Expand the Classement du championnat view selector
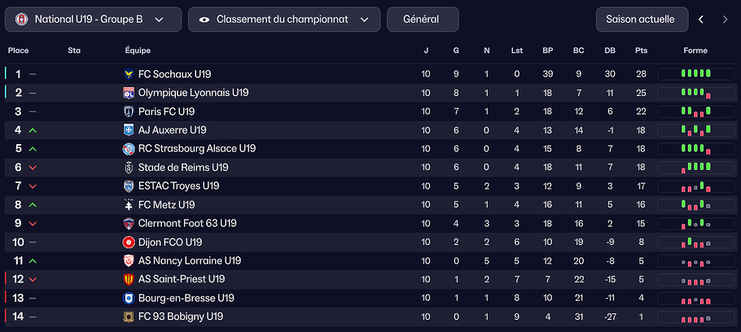Viewport: 741px width, 332px height. [283, 20]
